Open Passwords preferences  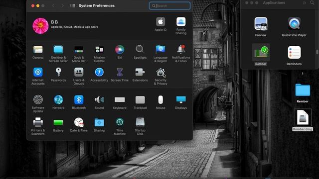[x=58, y=75]
